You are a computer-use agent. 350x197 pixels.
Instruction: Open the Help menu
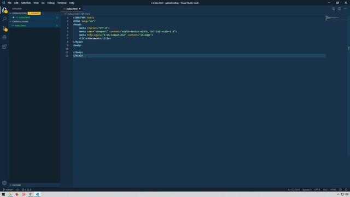click(x=72, y=3)
